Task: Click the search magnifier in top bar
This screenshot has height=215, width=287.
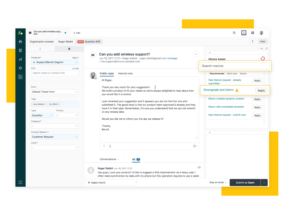Action: point(234,33)
